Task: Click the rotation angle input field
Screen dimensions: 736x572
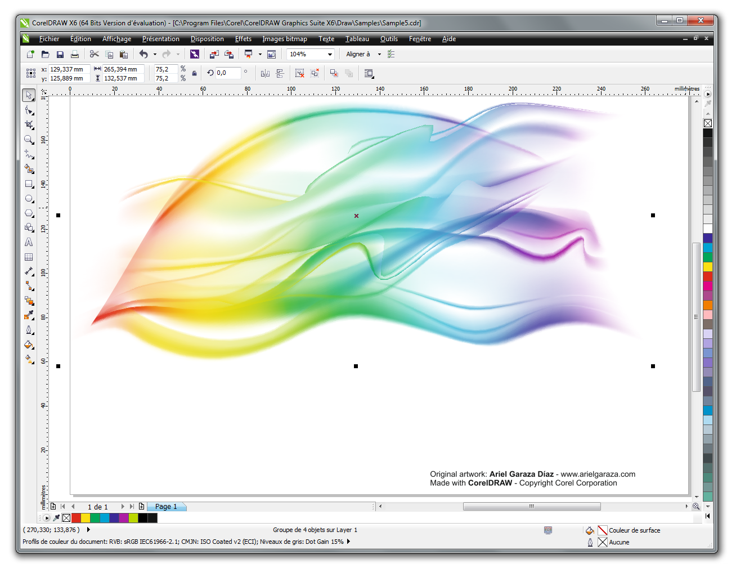Action: (x=228, y=73)
